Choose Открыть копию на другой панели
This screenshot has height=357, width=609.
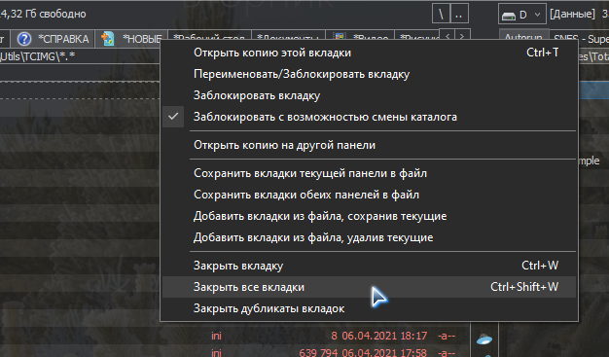(x=369, y=145)
